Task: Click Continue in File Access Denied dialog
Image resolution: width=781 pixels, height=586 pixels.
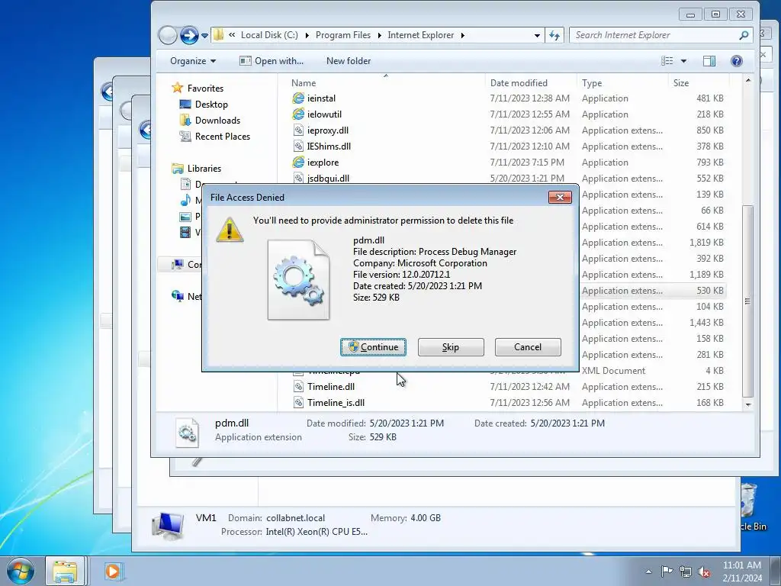Action: [373, 347]
